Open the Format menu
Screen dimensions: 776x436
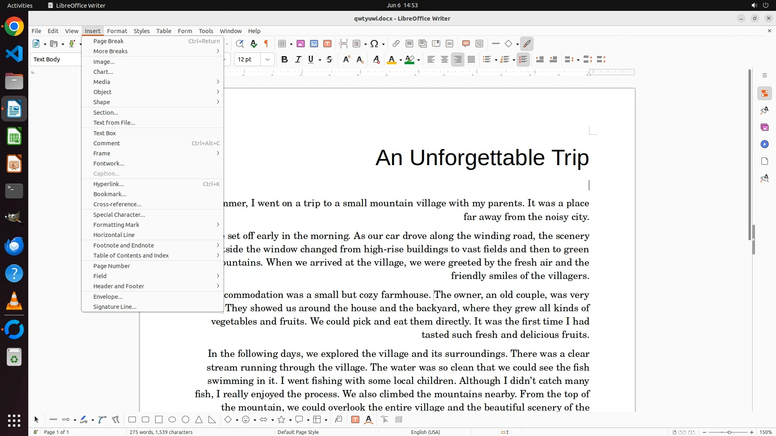click(117, 31)
